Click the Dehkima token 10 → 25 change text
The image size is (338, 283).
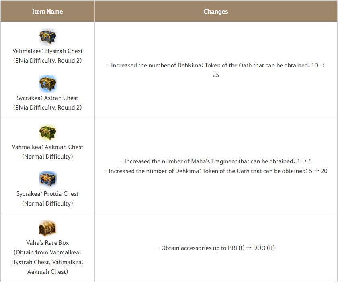[x=216, y=65]
